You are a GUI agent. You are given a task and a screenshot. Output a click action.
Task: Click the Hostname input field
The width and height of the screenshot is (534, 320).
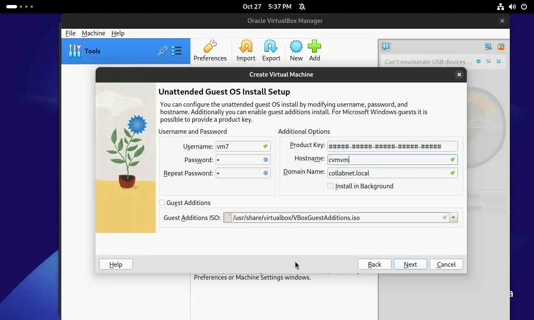393,160
